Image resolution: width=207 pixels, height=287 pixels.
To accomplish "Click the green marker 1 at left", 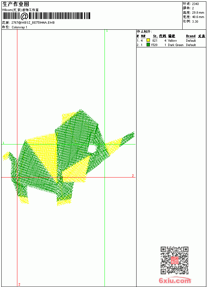I will tap(3, 143).
